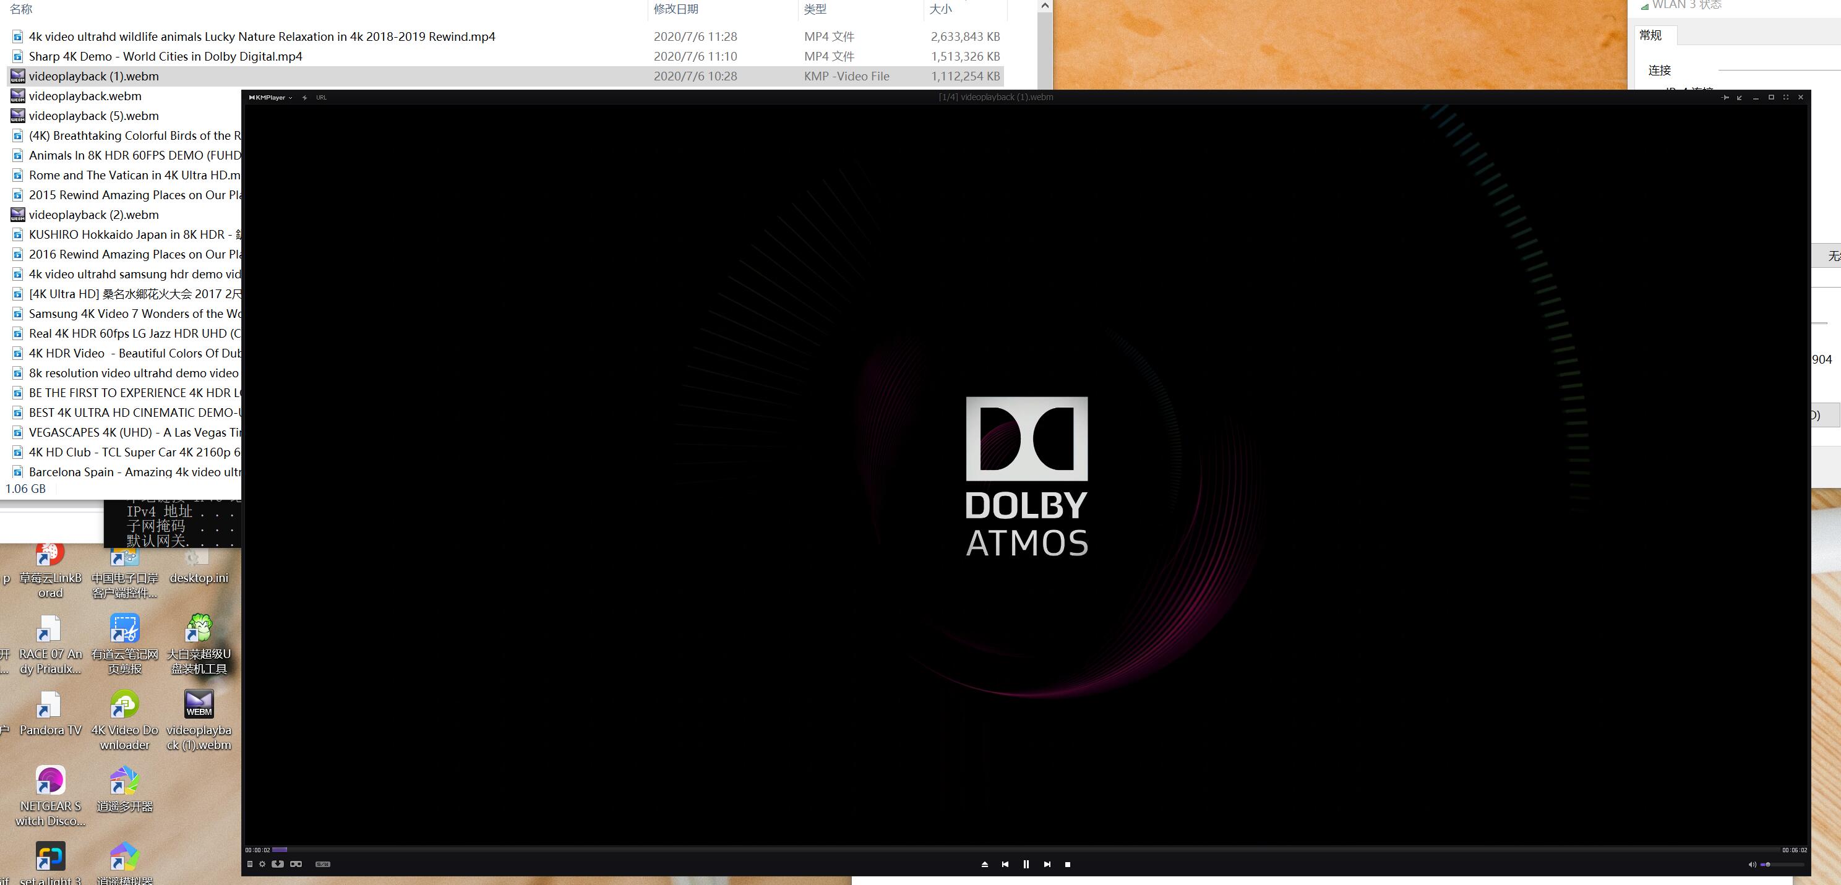Open the playlist panel icon
This screenshot has width=1841, height=885.
point(249,865)
